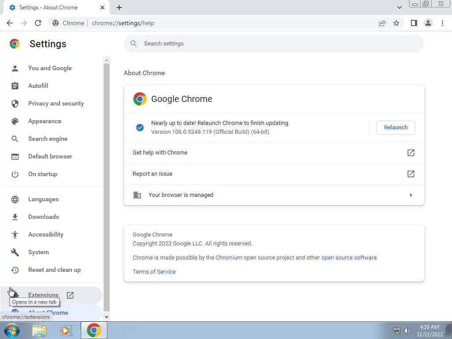
Task: Open Get help with Chrome
Action: coord(274,152)
